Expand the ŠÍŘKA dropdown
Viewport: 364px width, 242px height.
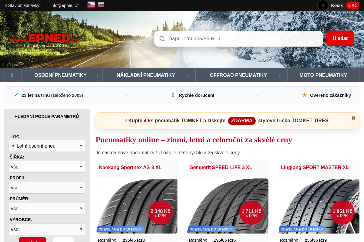47,167
